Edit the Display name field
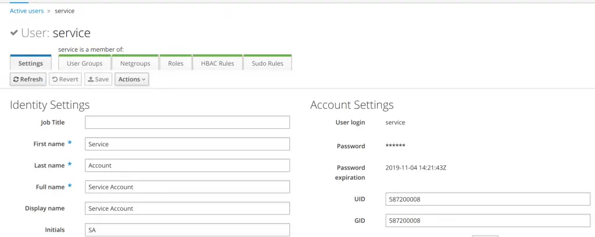This screenshot has height=237, width=595. 188,209
